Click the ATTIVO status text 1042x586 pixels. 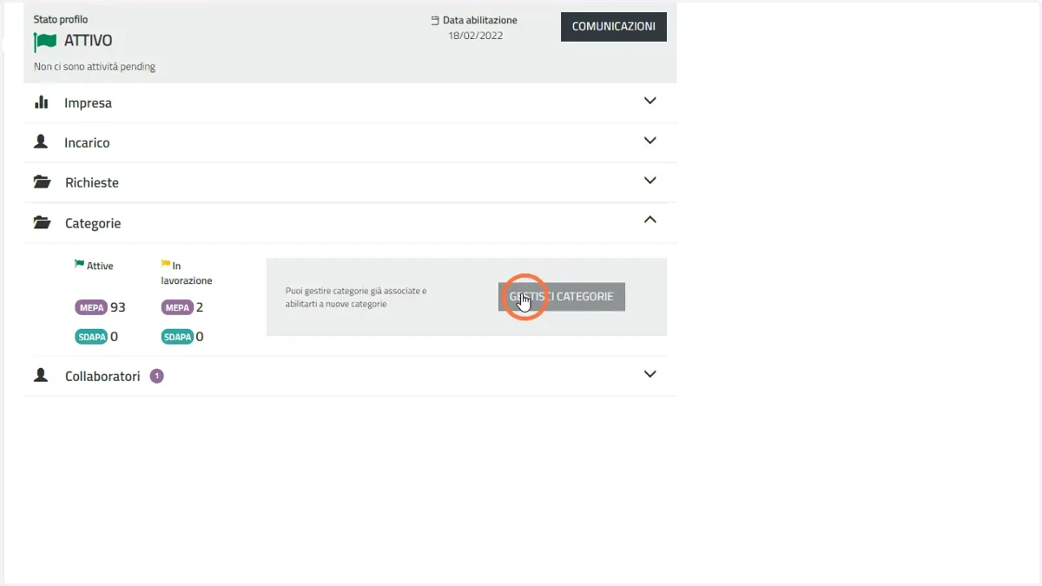tap(88, 41)
